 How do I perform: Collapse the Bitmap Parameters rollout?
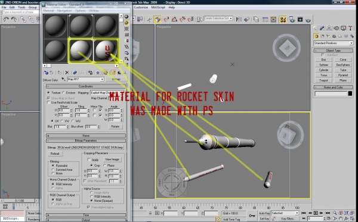click(86, 140)
